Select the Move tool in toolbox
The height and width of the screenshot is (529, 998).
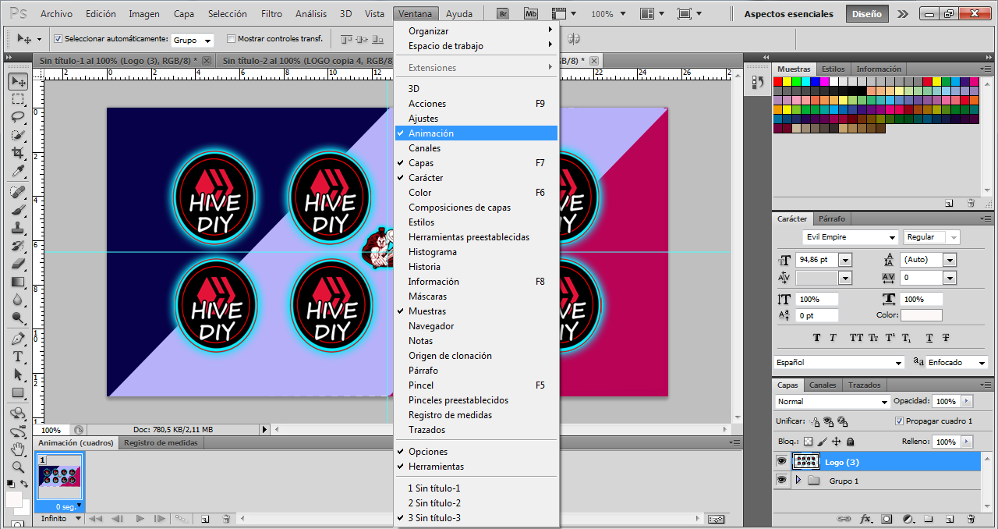point(18,81)
